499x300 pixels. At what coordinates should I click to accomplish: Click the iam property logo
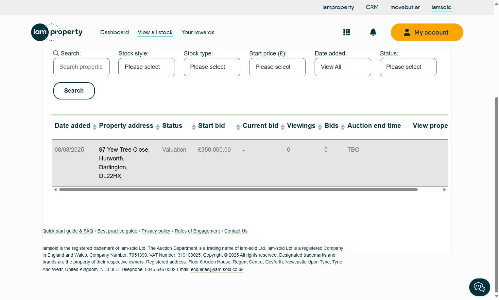(57, 32)
